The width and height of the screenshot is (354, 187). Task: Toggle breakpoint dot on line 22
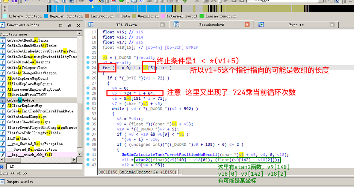point(88,57)
